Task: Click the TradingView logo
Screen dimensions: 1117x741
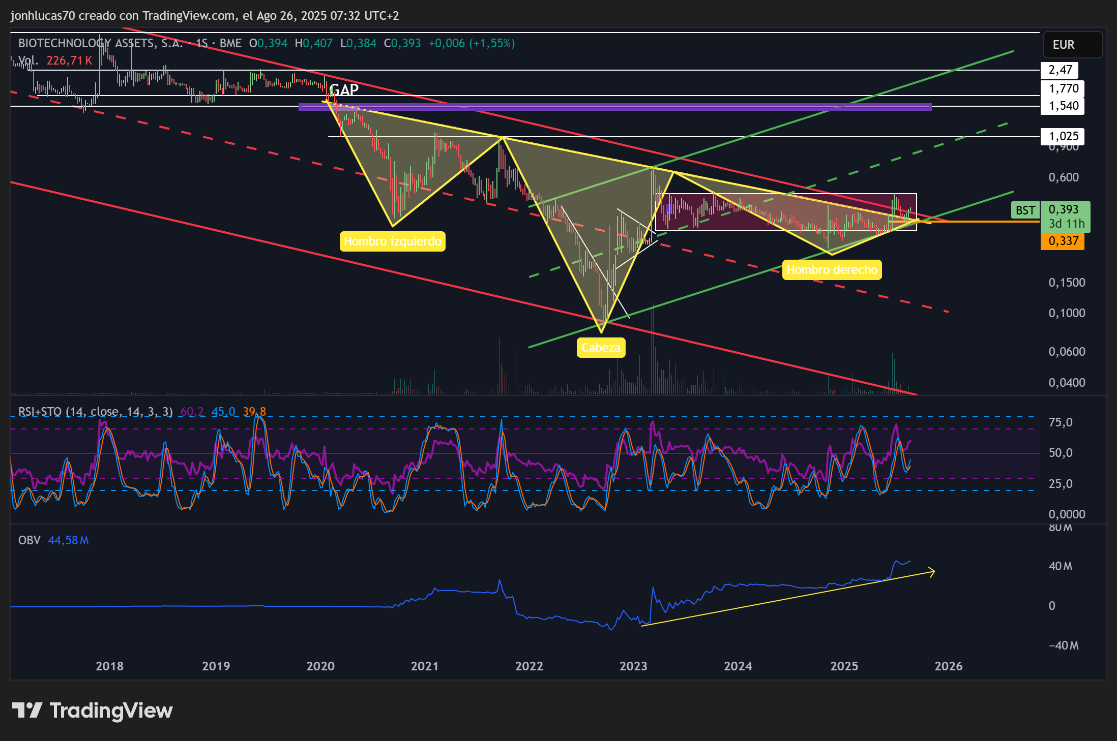Action: click(92, 710)
